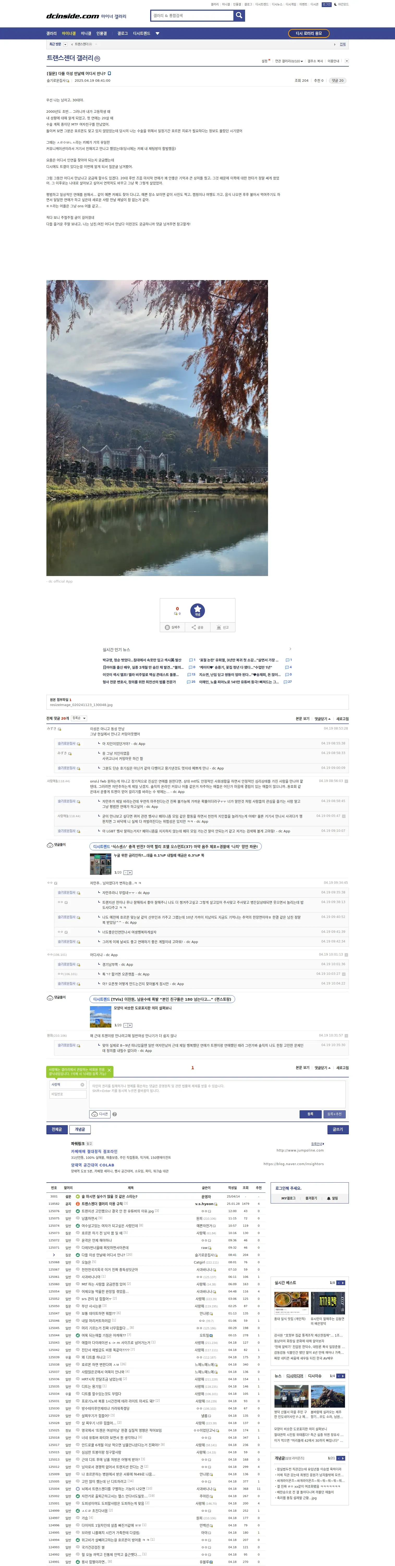Viewport: 395px width, 1566px height.
Task: Click the minor gallery ⓜ badge icon
Action: [x=97, y=58]
